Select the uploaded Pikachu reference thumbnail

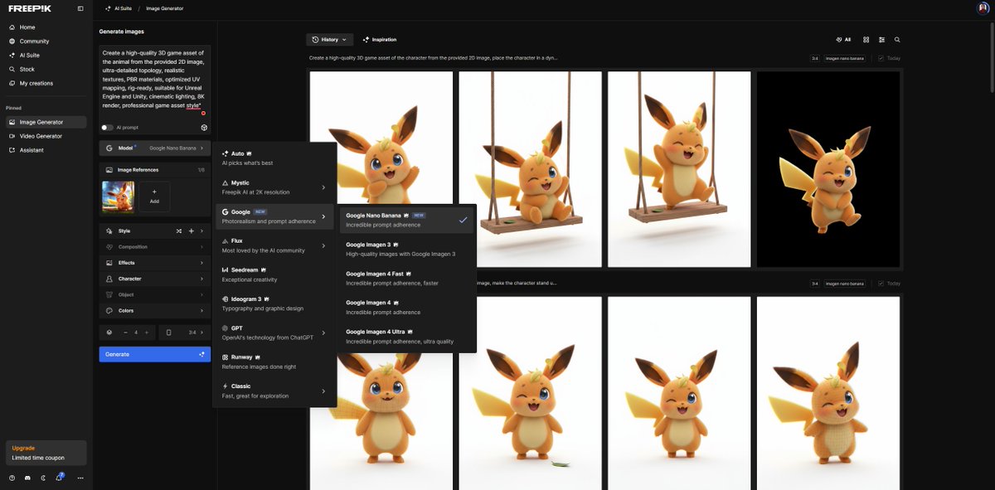(x=118, y=197)
